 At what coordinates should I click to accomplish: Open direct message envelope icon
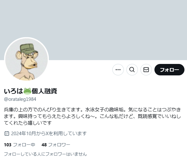[x=146, y=70]
